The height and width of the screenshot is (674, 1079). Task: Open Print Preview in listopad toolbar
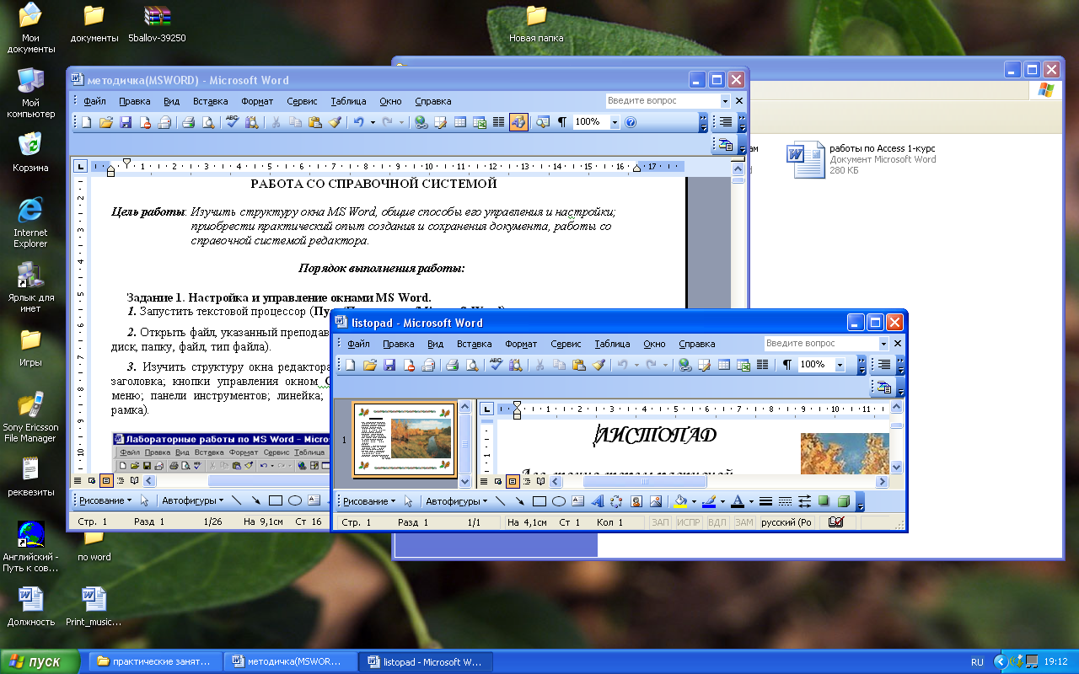[x=471, y=365]
